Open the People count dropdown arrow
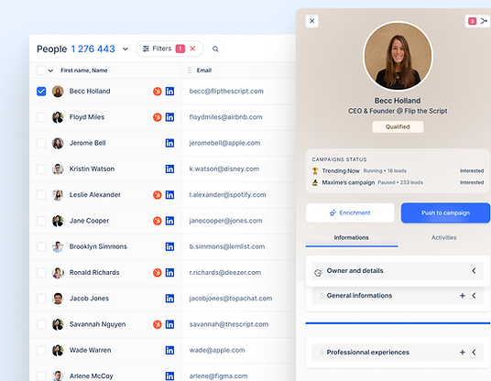This screenshot has width=491, height=381. (x=125, y=49)
